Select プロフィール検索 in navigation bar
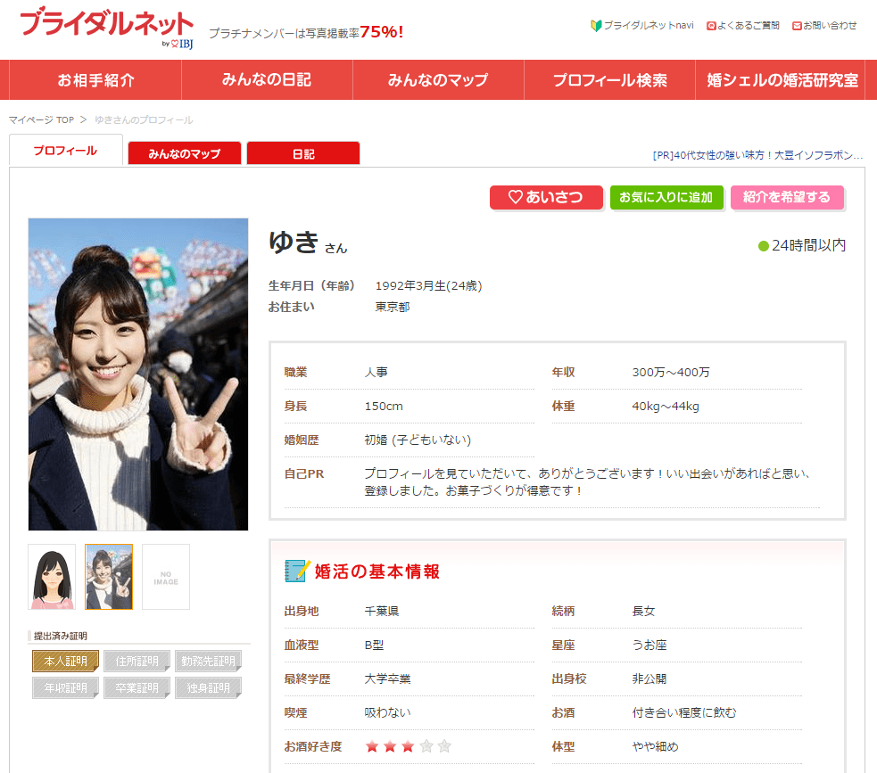 pos(609,80)
